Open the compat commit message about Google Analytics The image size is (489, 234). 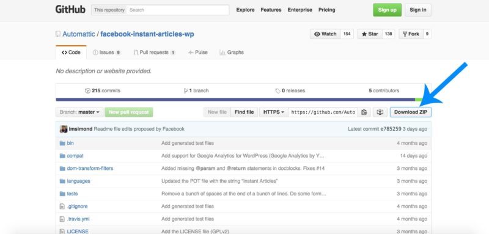(243, 156)
